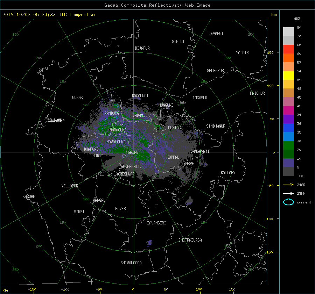Click the YELLAPUR city label
Image resolution: width=315 pixels, height=294 pixels.
[70, 186]
